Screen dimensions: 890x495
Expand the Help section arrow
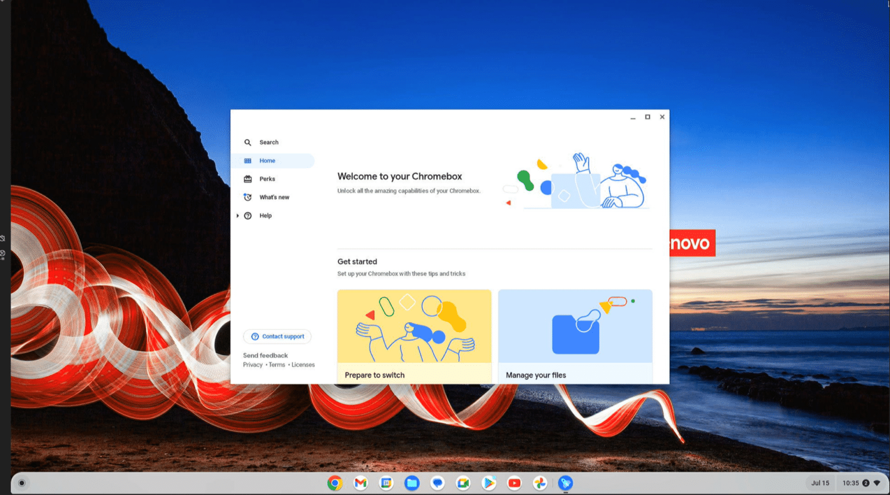coord(238,216)
